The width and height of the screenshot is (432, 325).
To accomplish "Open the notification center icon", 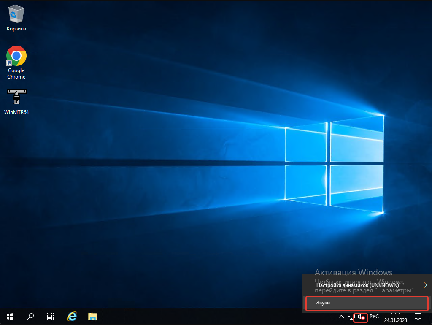I will [418, 317].
